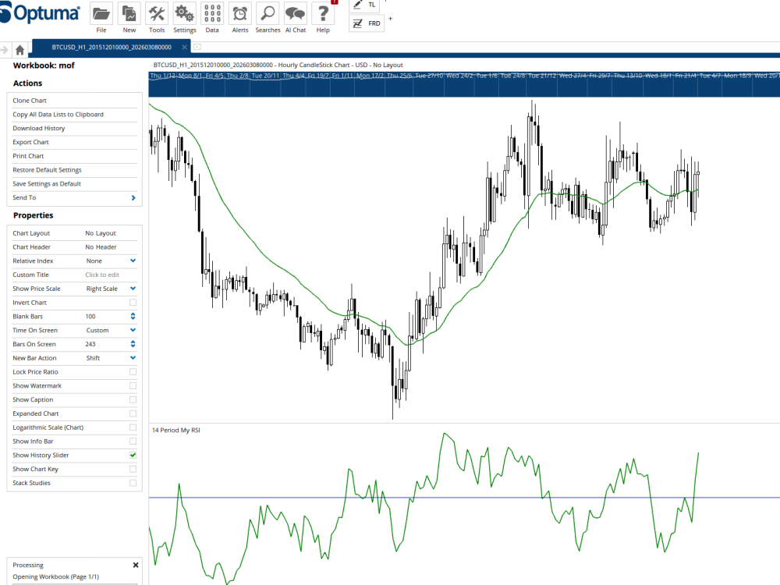
Task: Expand the Send To submenu
Action: pos(133,198)
